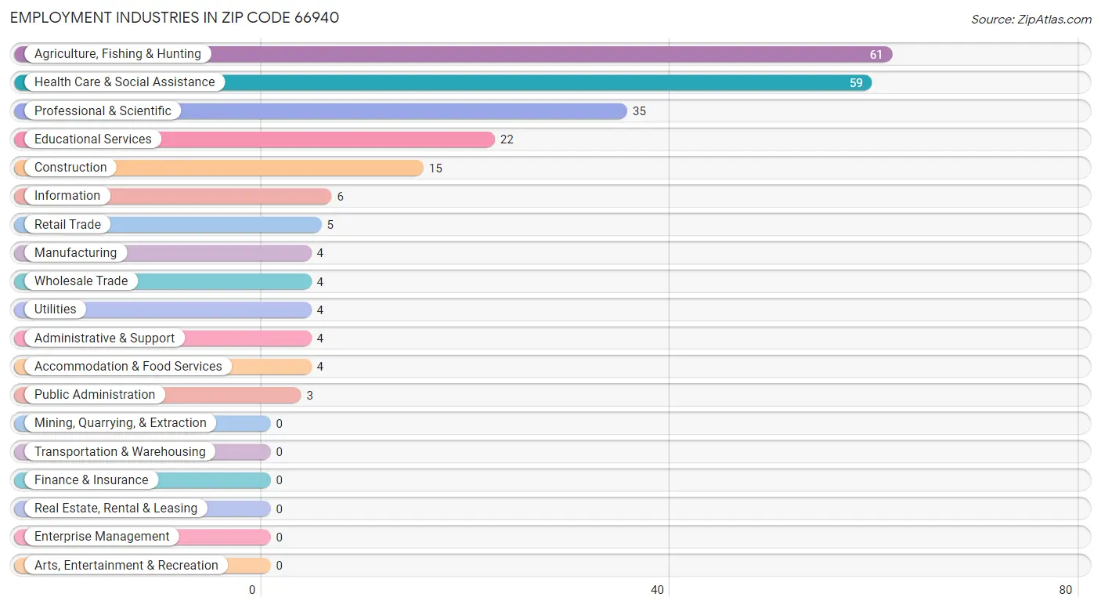
Task: Click the value 0 beside Enterprise Management
Action: click(279, 537)
